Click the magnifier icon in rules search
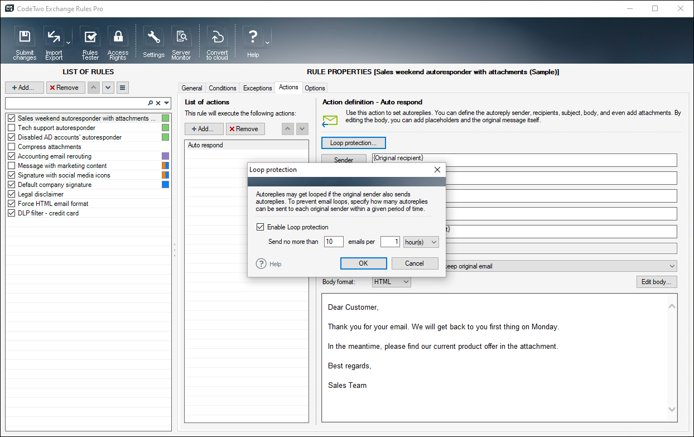The height and width of the screenshot is (437, 694). tap(150, 103)
